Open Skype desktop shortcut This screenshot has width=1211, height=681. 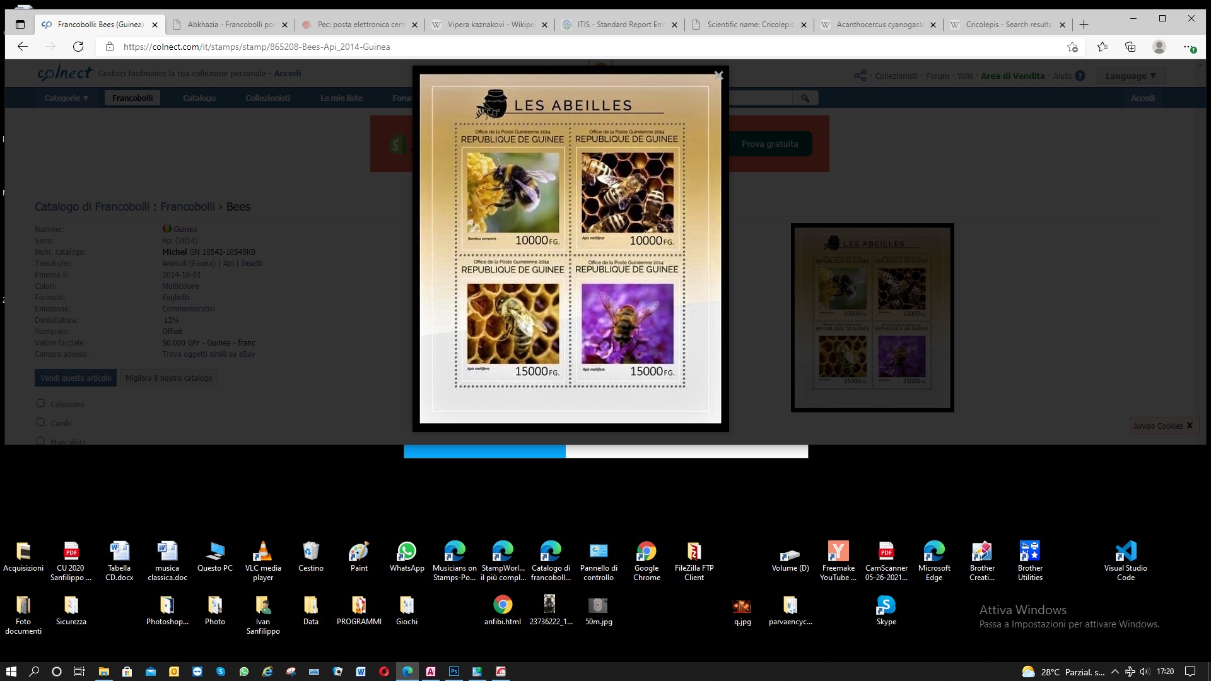coord(886,610)
